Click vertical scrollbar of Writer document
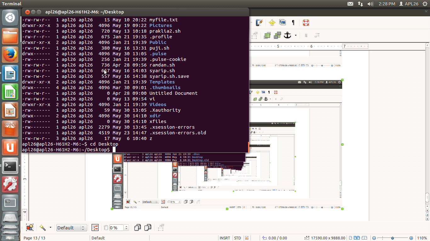The image size is (430, 241). pos(427,126)
